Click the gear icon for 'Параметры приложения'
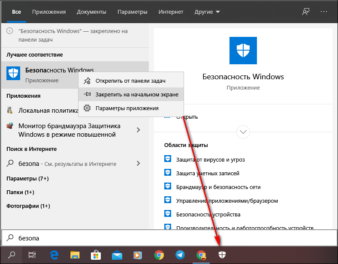Screen dimensions: 338x264 pos(87,108)
